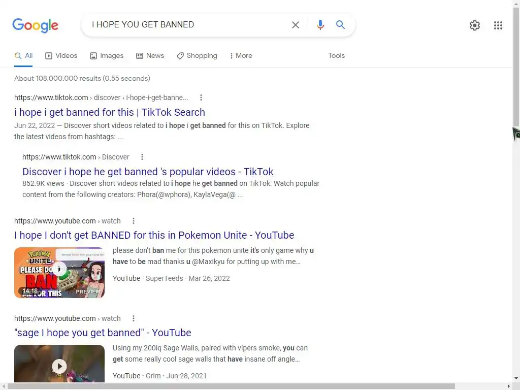Open options menu for sage YouTube result
Viewport: 520px width, 390px height.
(x=134, y=318)
